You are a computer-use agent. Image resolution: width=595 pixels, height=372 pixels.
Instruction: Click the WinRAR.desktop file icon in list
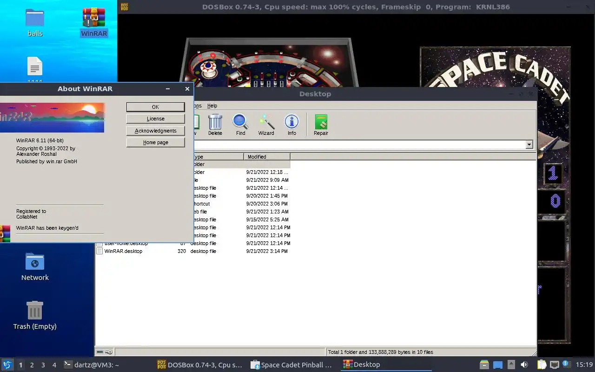click(x=99, y=251)
